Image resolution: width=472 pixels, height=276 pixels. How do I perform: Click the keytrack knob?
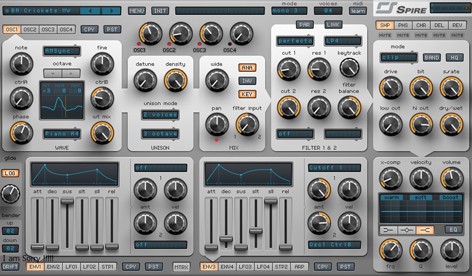click(x=349, y=68)
